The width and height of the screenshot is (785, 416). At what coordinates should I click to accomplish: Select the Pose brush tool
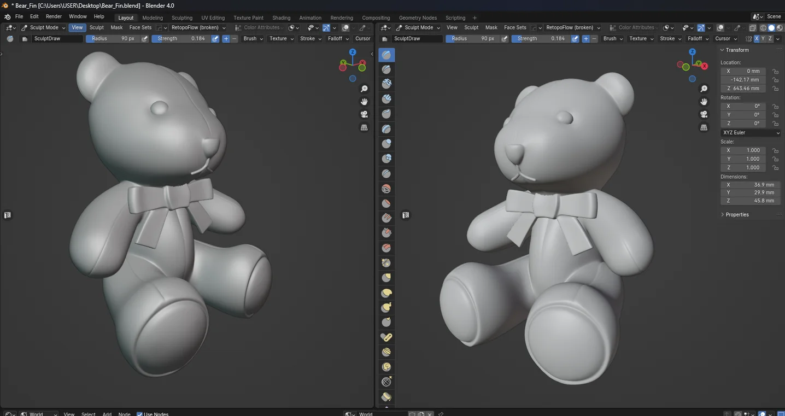(386, 337)
